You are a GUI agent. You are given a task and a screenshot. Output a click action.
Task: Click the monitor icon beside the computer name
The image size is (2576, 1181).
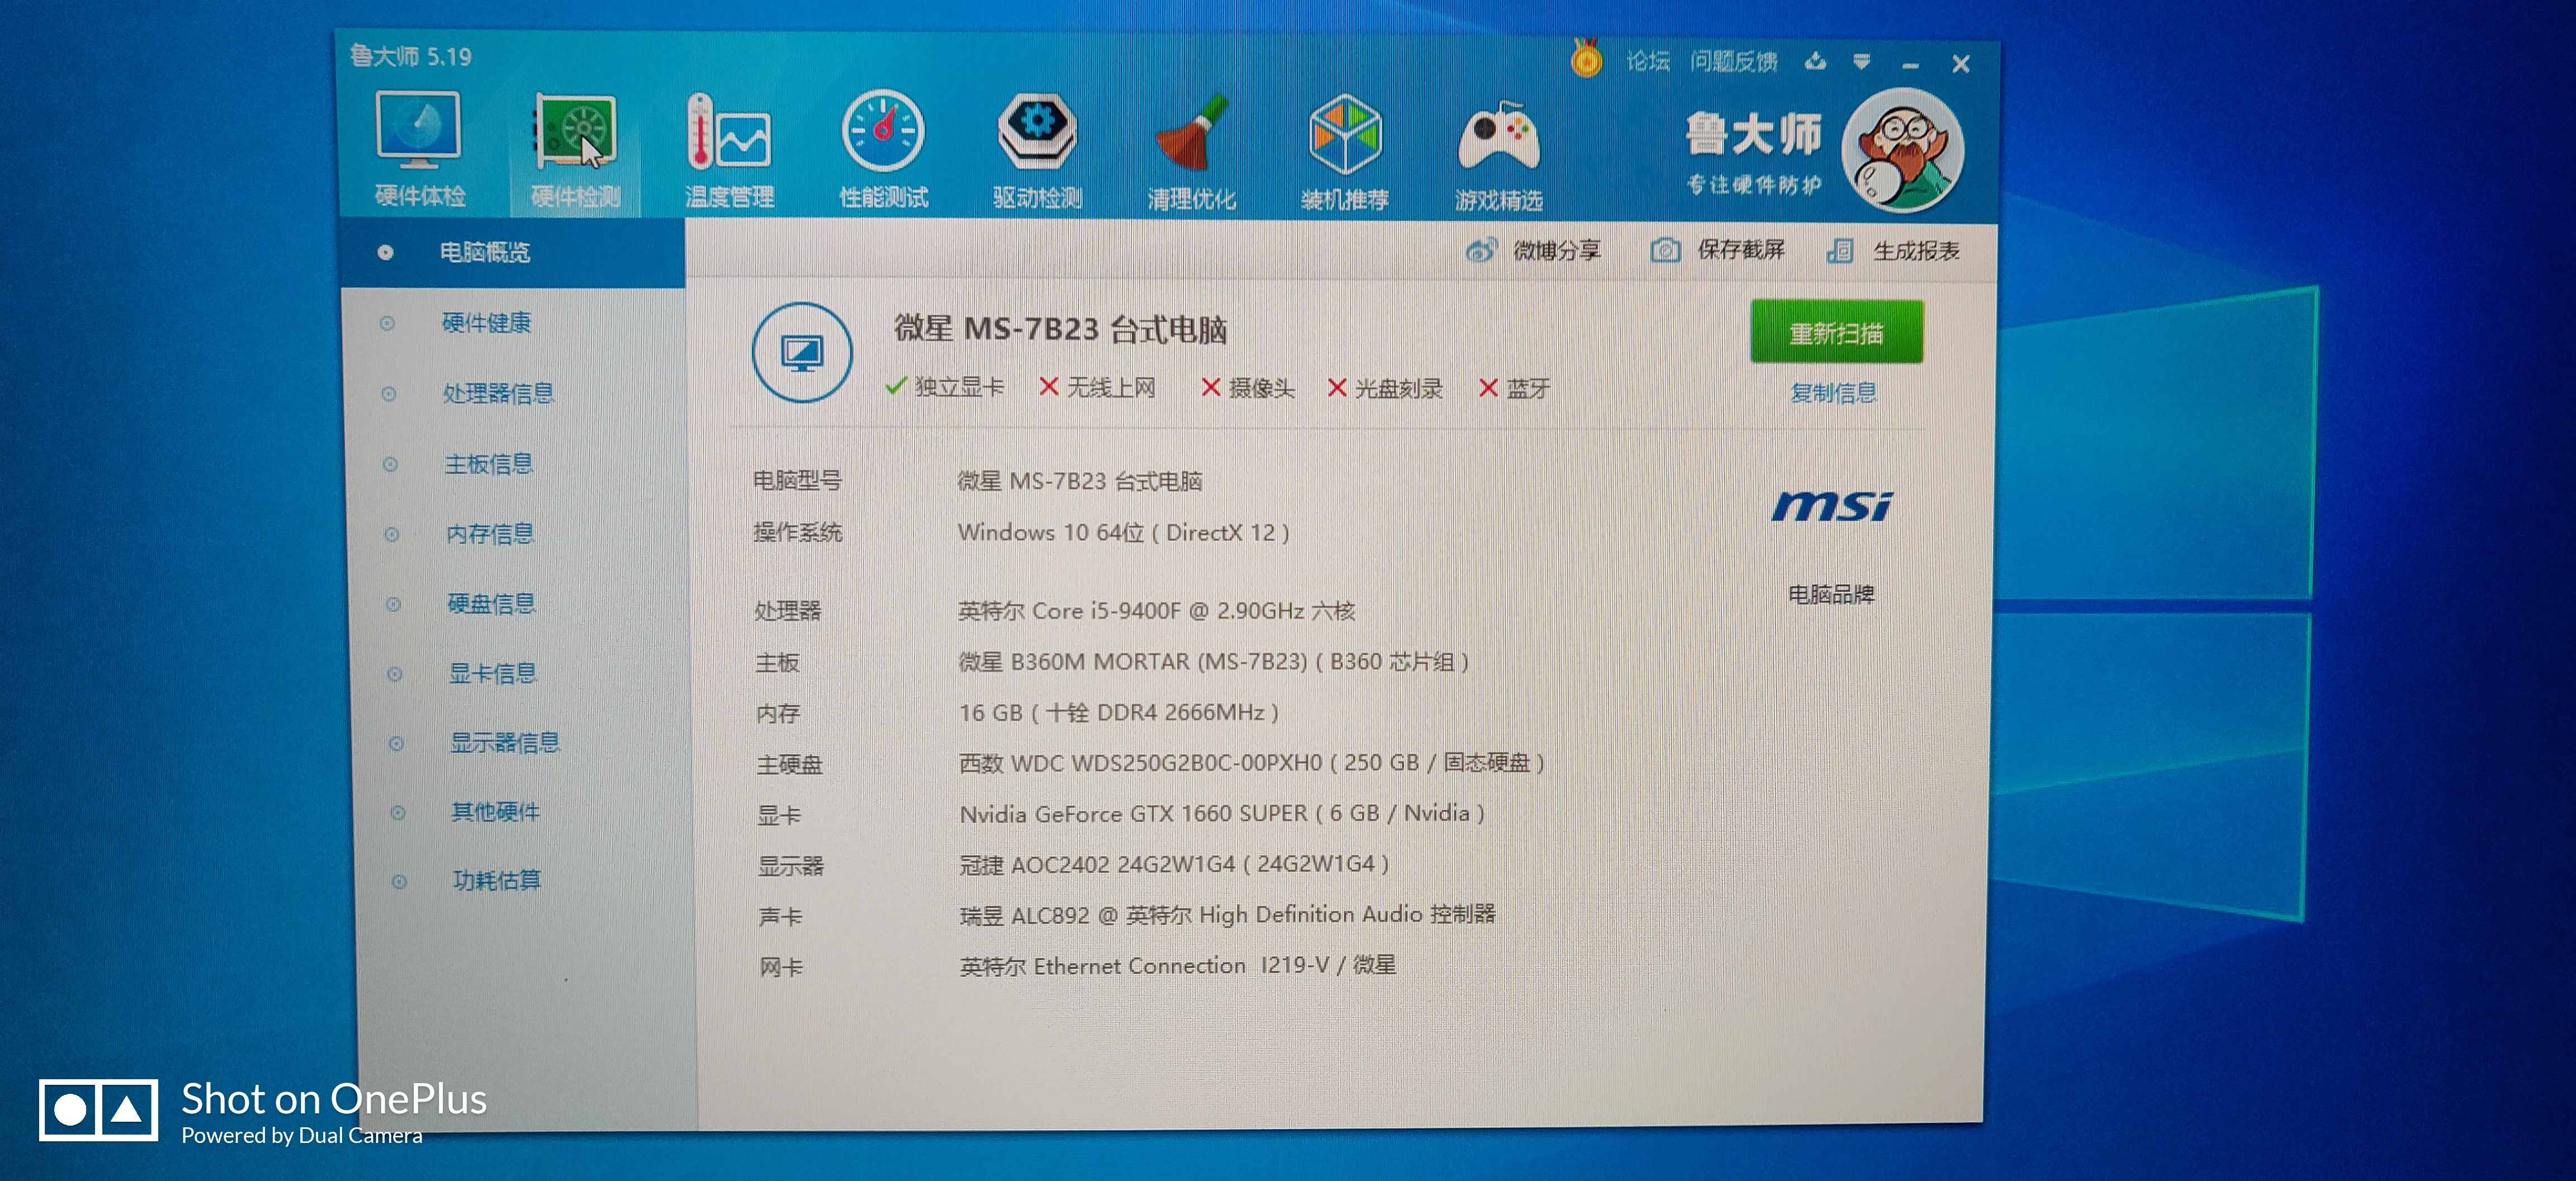pos(802,353)
